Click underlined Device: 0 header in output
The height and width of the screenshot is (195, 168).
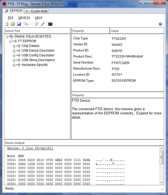(x=30, y=148)
